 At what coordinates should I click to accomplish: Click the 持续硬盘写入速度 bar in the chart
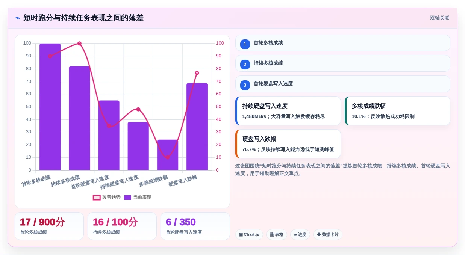pyautogui.click(x=138, y=146)
